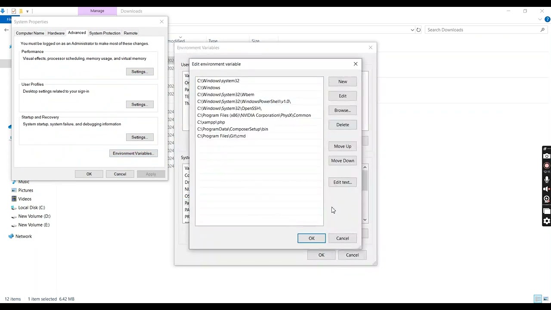The image size is (551, 310).
Task: Click the File Explorer help question mark icon
Action: coord(548,19)
